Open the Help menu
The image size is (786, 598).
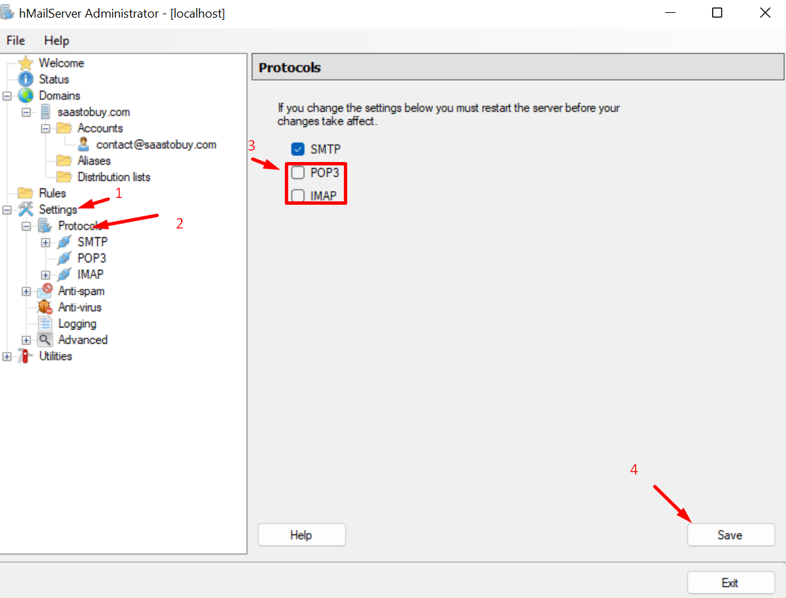(56, 41)
